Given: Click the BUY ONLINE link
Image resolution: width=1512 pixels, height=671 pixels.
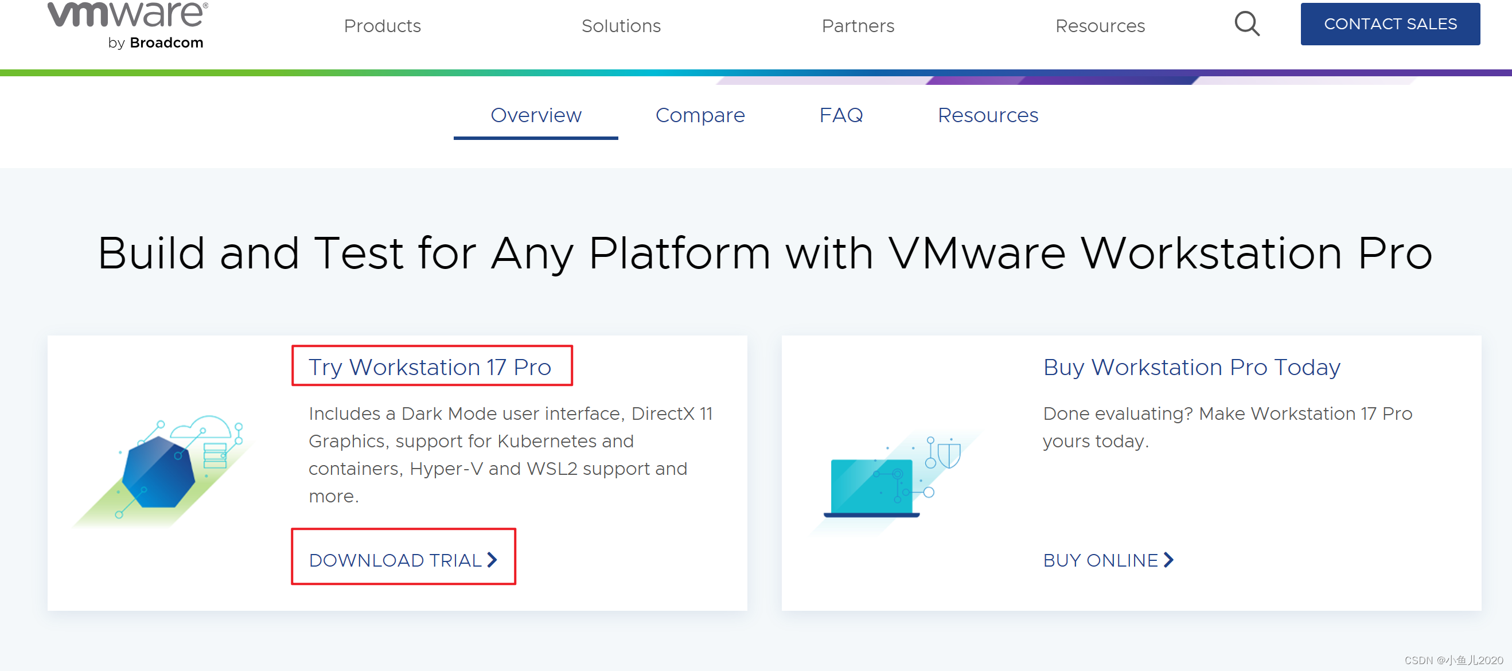Looking at the screenshot, I should click(1108, 560).
